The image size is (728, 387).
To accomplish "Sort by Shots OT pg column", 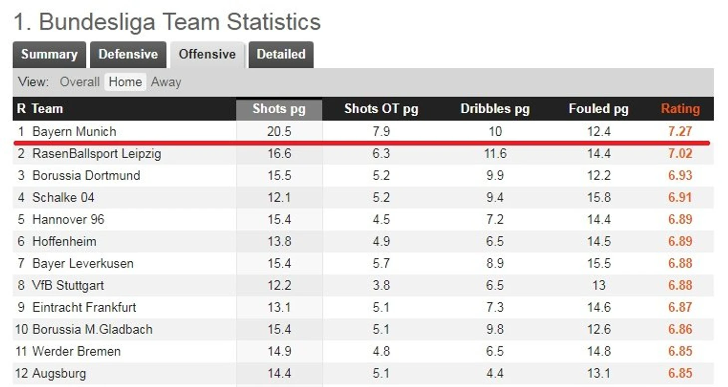I will pyautogui.click(x=381, y=109).
